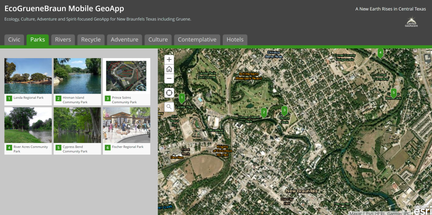This screenshot has height=215, width=432.
Task: Open Landa Regional Park photo
Action: pyautogui.click(x=28, y=76)
